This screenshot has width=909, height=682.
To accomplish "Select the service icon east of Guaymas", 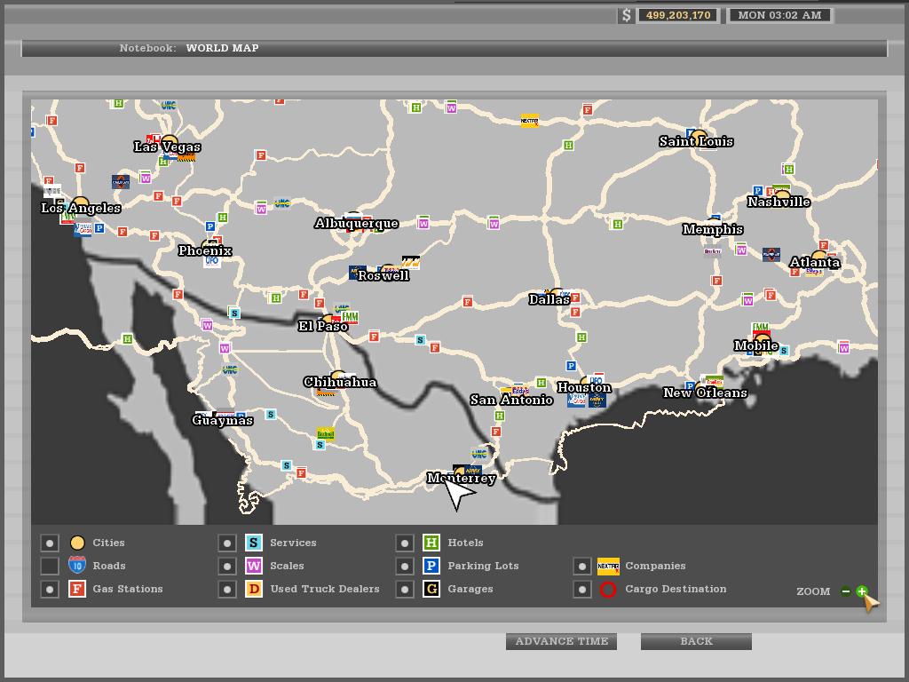I will tap(270, 414).
